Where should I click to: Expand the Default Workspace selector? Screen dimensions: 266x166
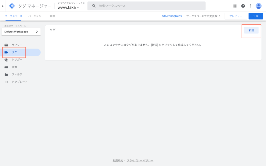click(x=21, y=32)
